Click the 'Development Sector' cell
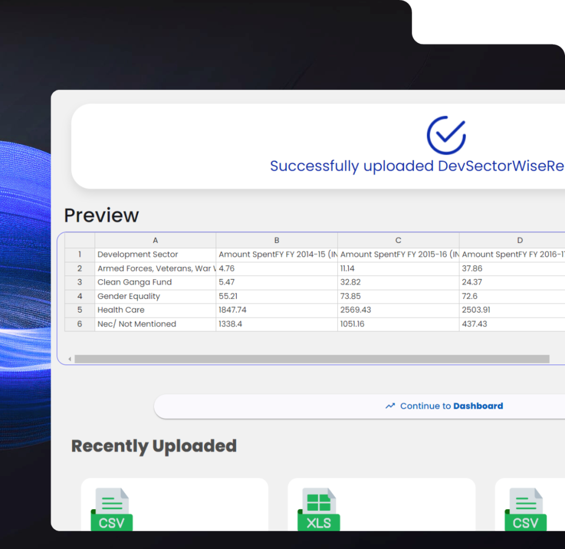The height and width of the screenshot is (549, 565). [x=155, y=255]
